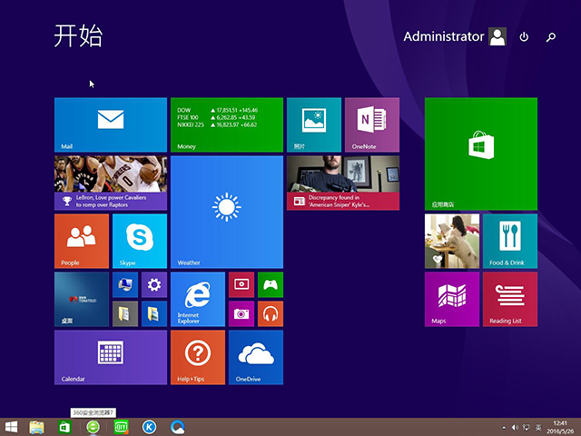Open the Calendar tile
This screenshot has width=581, height=436.
[111, 357]
